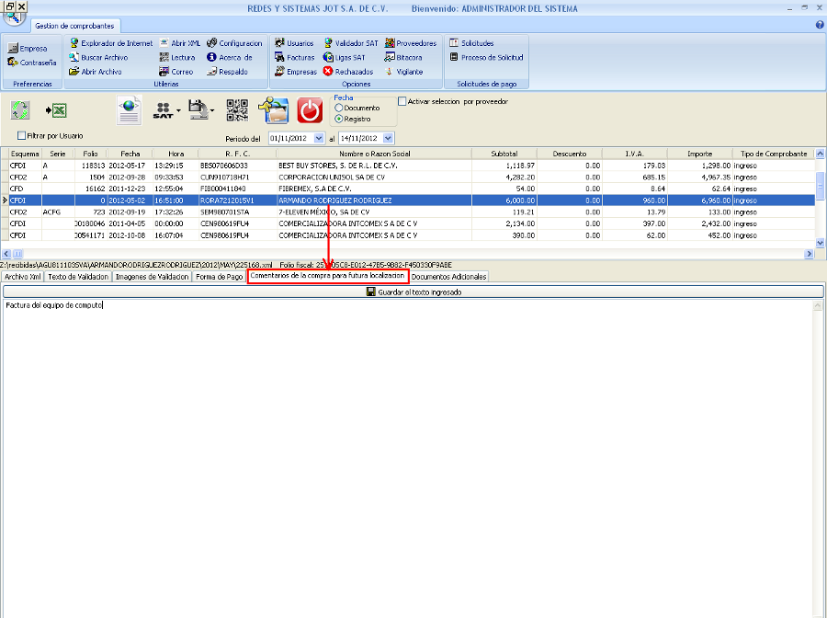Check Activar seleccion por proveedor

click(402, 101)
